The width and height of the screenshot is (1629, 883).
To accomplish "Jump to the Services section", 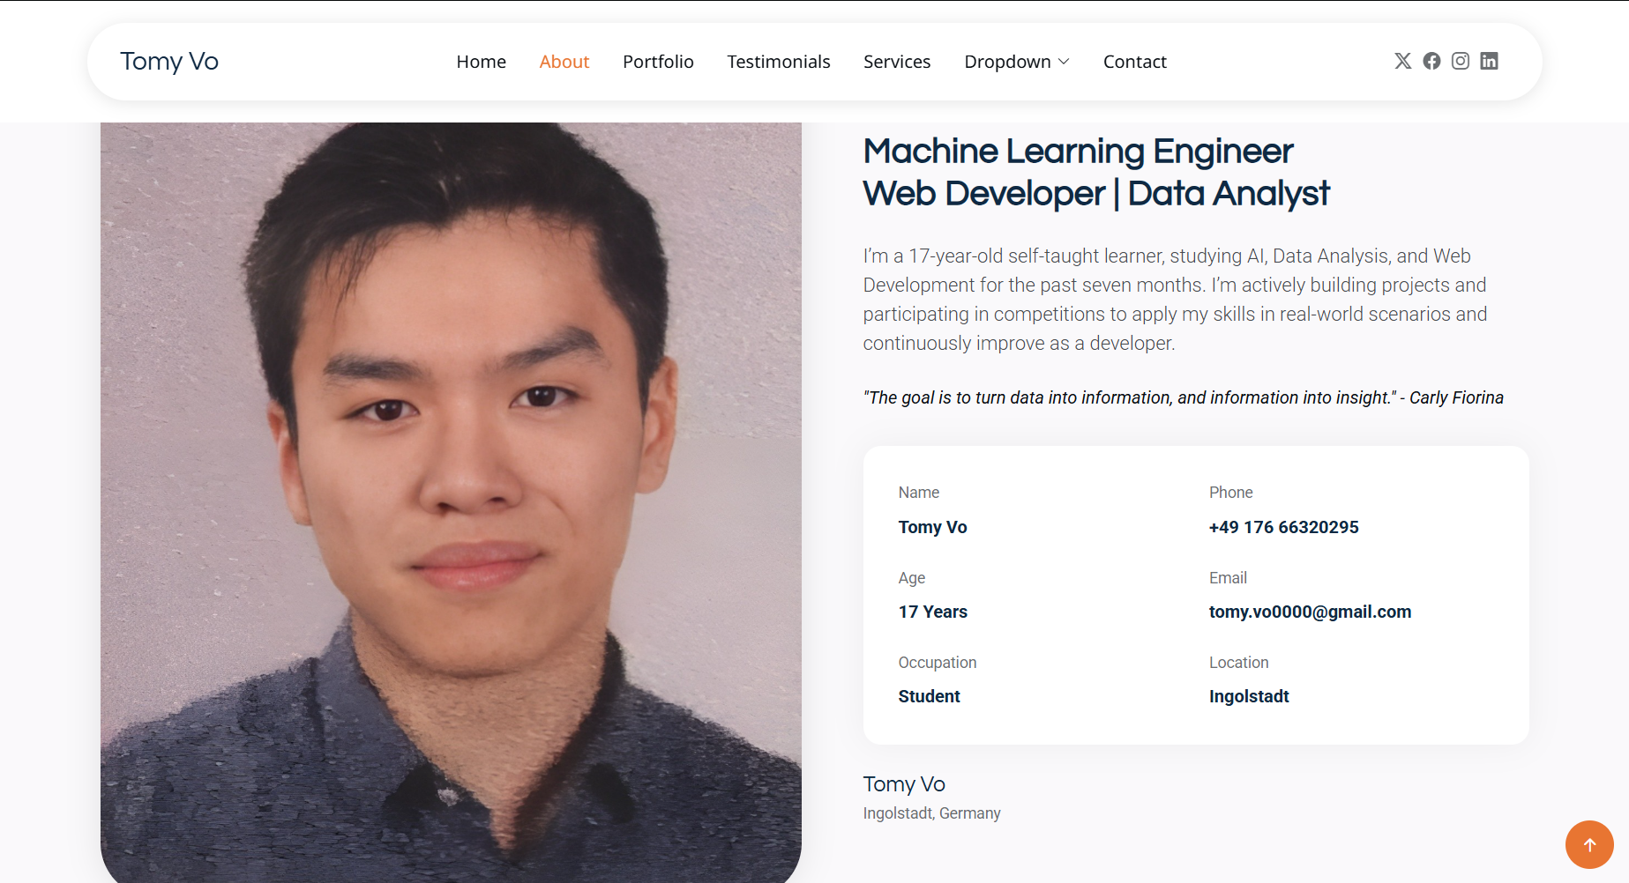I will [x=896, y=62].
